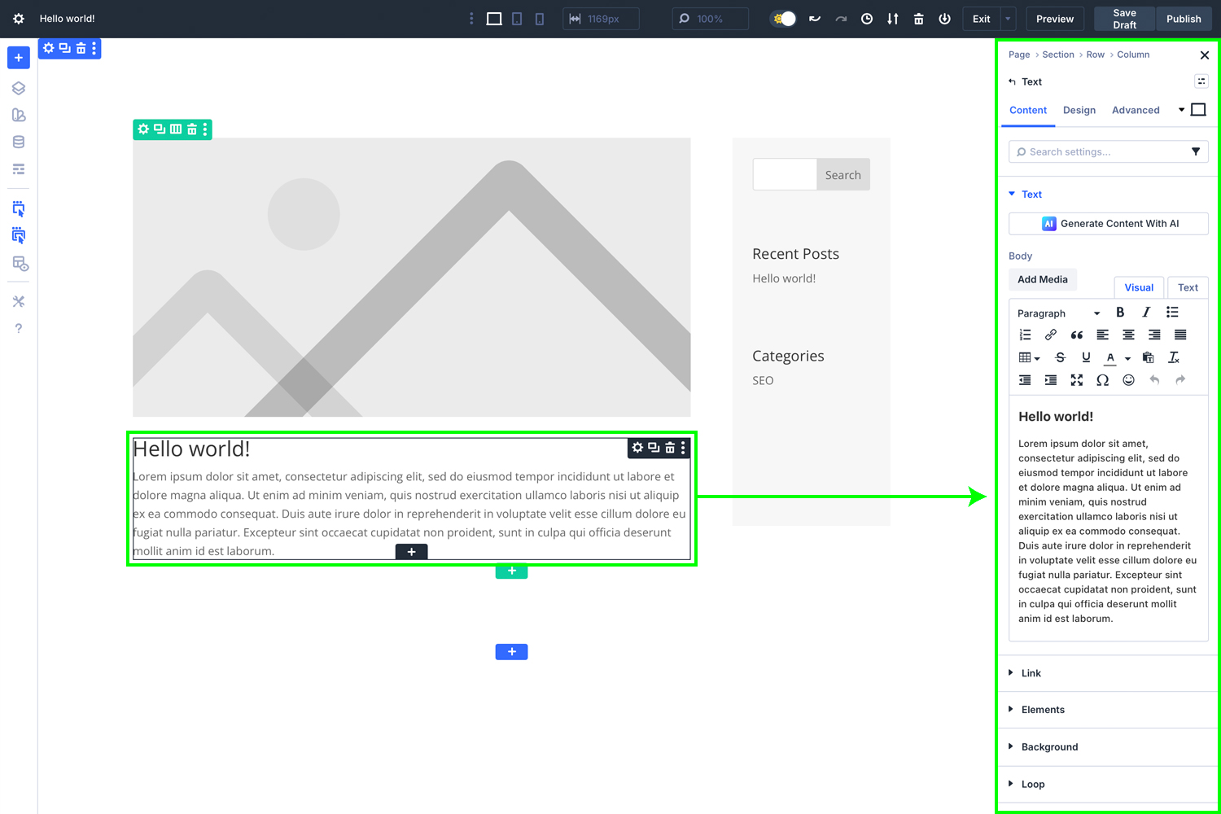This screenshot has width=1221, height=814.
Task: Click the undo arrow in the top toolbar
Action: (815, 18)
